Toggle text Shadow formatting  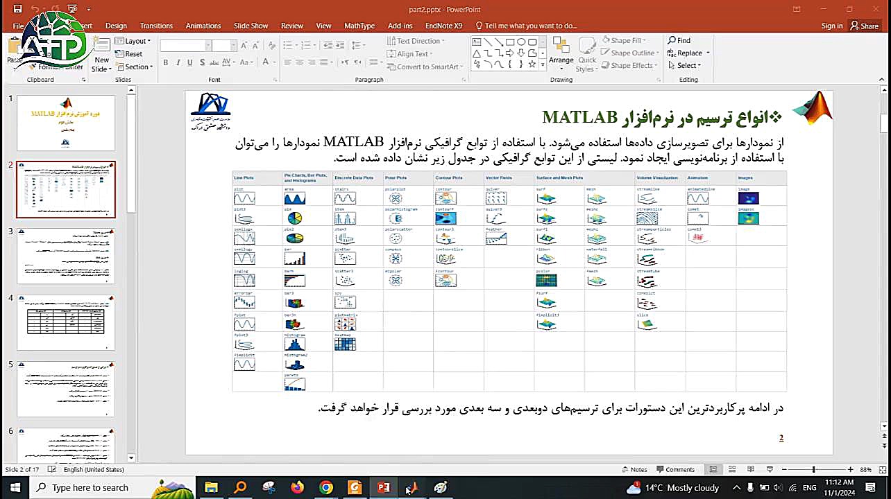click(x=202, y=62)
